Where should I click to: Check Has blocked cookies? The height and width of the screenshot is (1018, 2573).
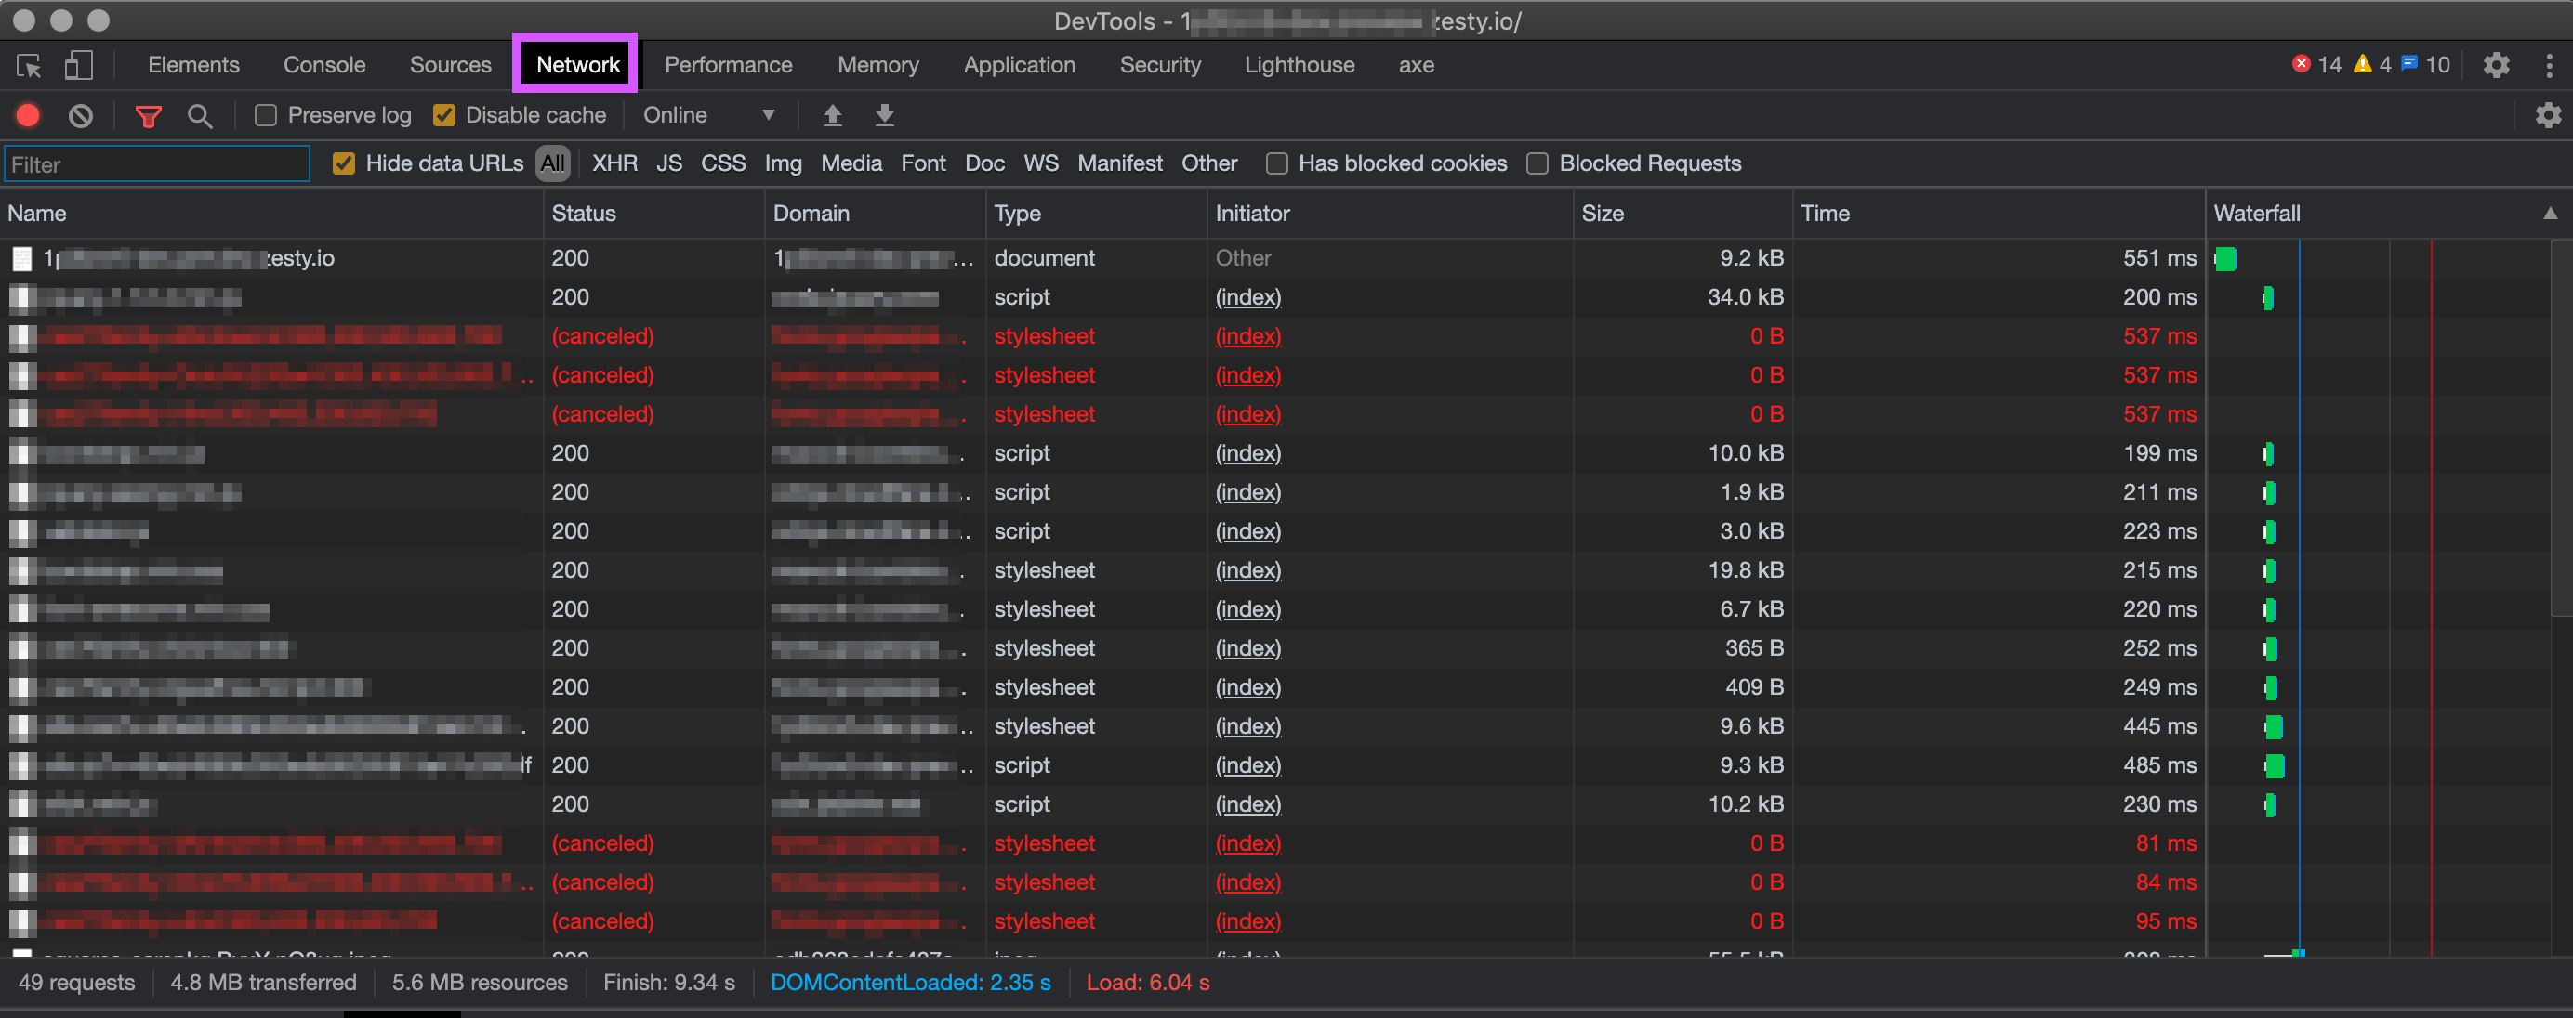click(x=1276, y=163)
